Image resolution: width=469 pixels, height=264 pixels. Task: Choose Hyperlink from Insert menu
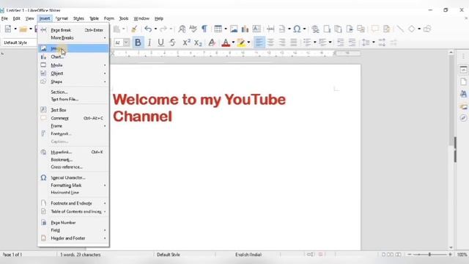click(x=73, y=152)
